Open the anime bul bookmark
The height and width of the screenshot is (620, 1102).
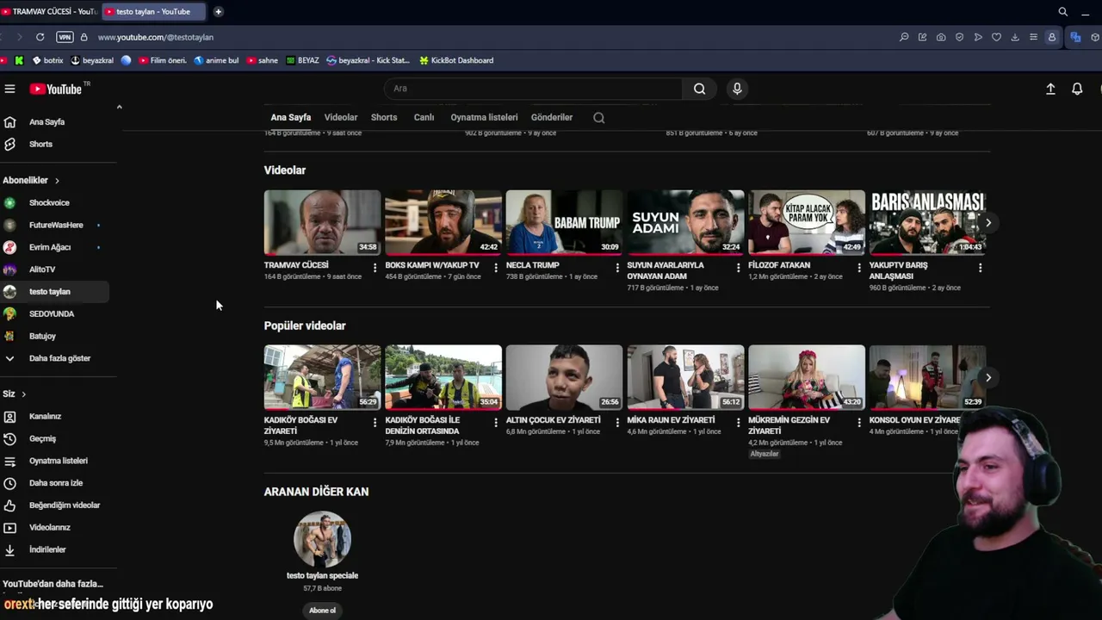pyautogui.click(x=216, y=61)
